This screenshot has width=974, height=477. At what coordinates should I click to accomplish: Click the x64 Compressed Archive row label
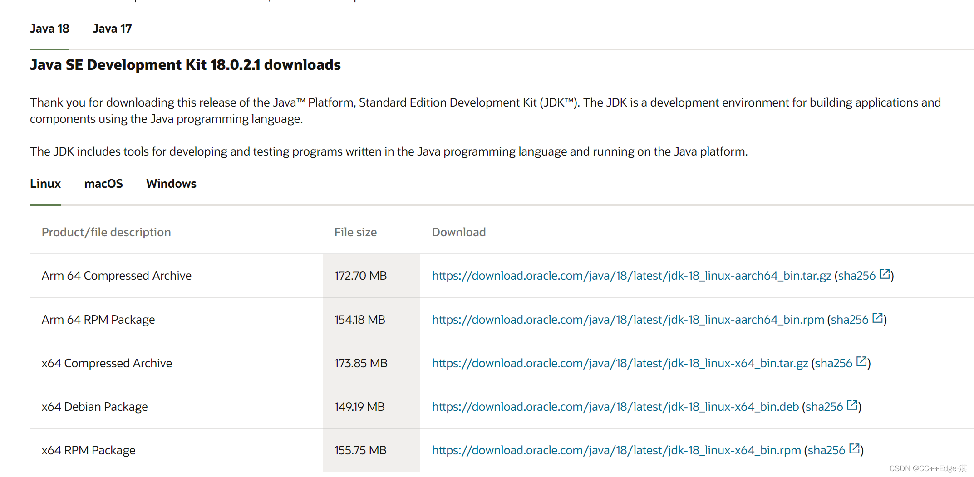[x=107, y=363]
